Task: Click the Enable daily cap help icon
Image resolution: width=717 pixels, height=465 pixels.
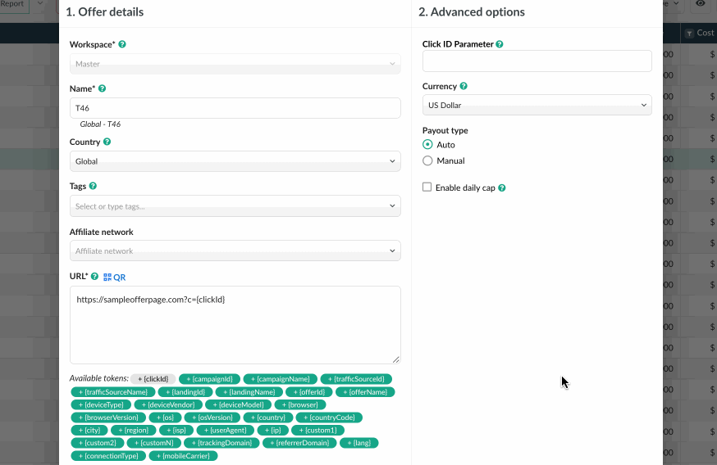Action: [501, 188]
